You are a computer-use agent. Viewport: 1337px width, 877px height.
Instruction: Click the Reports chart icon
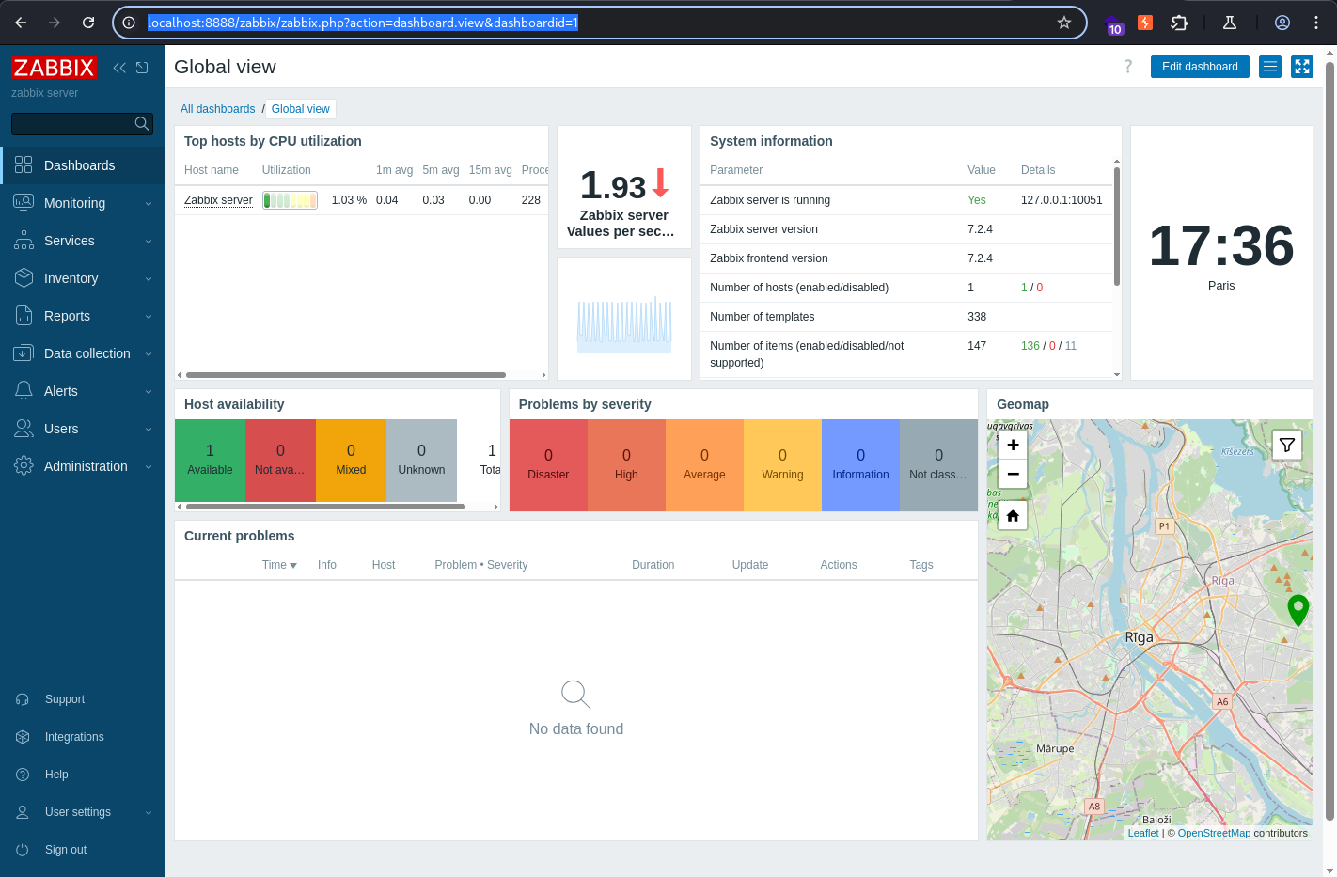pos(24,316)
